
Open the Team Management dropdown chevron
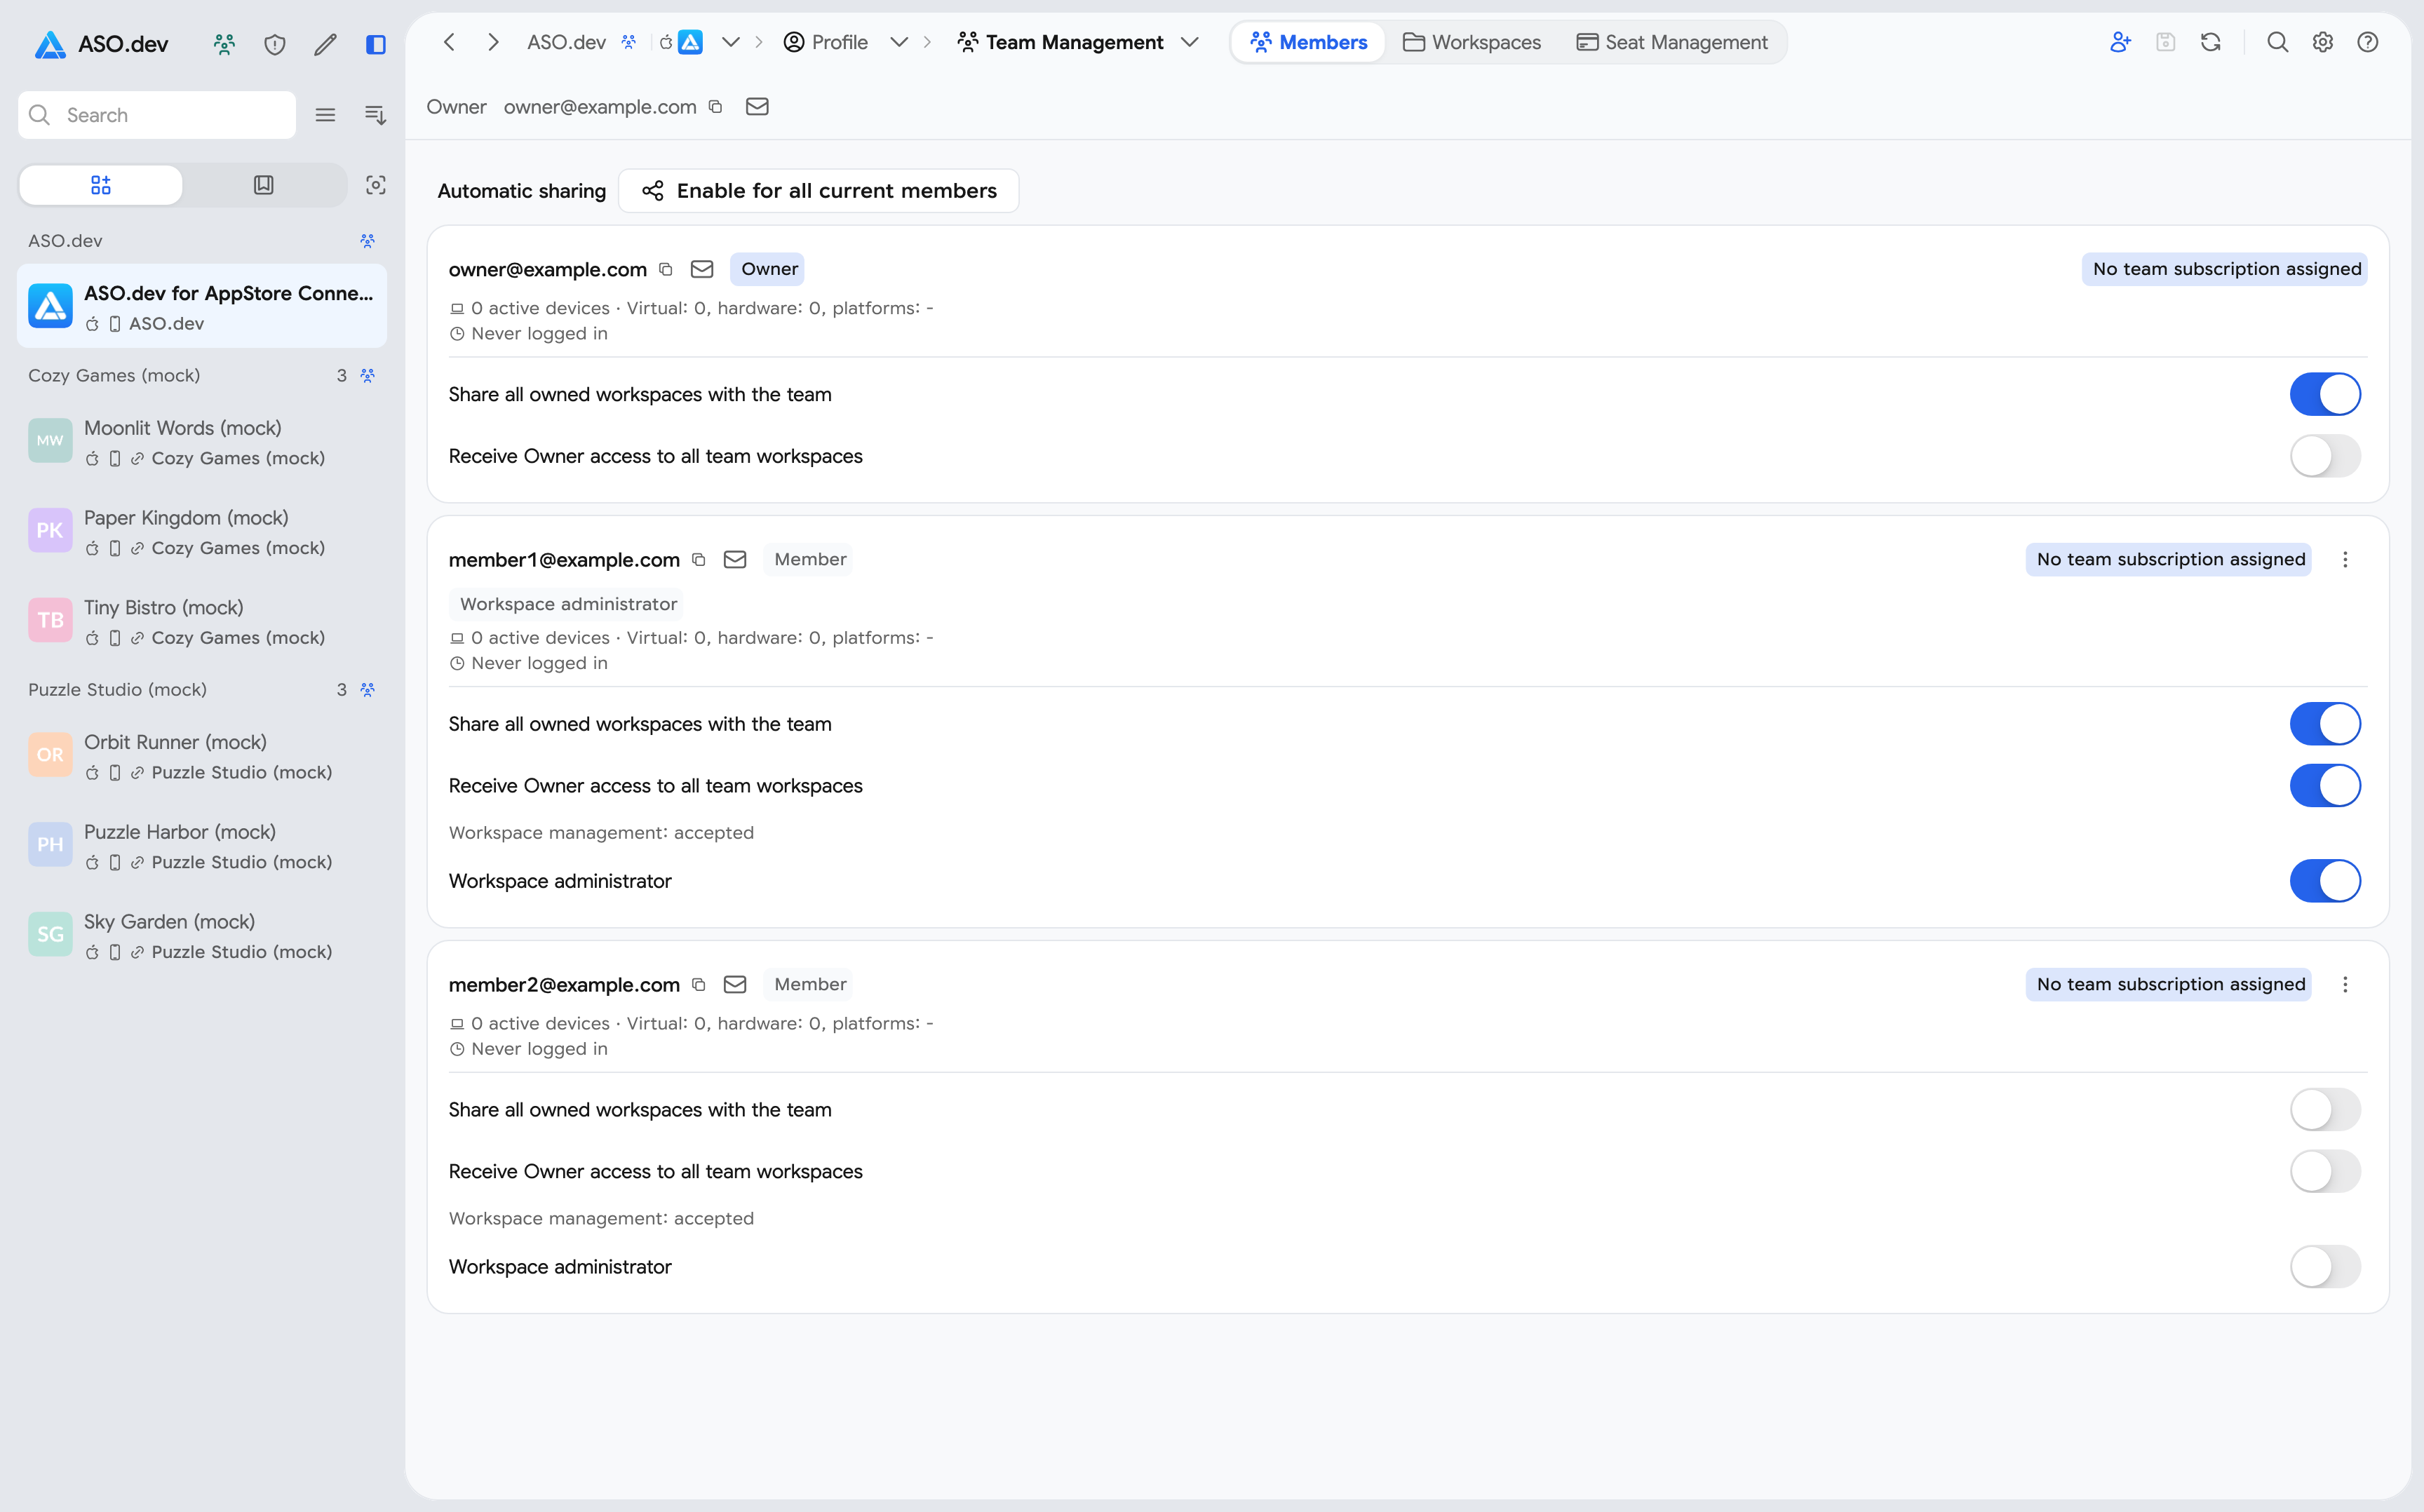[1189, 42]
